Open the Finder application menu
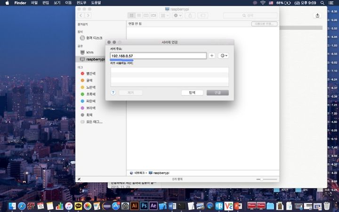 click(20, 3)
